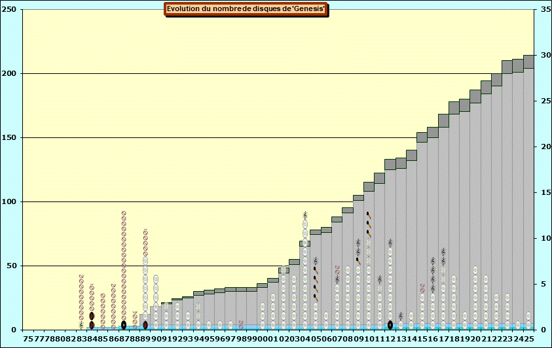
Task: Click the topmost treble clef in column 17
Action: 443,252
